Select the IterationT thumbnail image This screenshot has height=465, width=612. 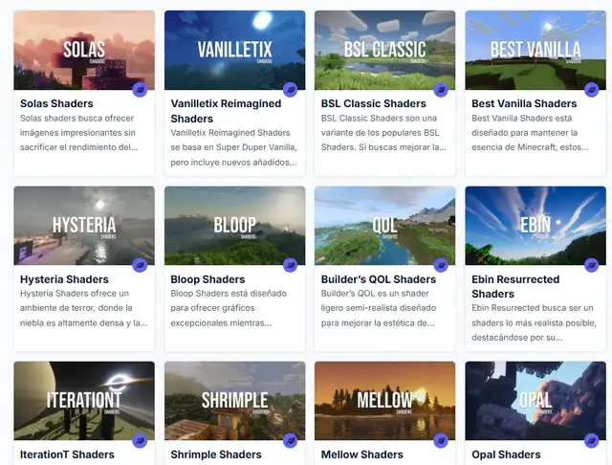(x=84, y=401)
